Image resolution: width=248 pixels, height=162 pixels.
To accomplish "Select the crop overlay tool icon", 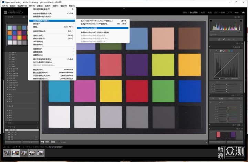I will coord(219,39).
